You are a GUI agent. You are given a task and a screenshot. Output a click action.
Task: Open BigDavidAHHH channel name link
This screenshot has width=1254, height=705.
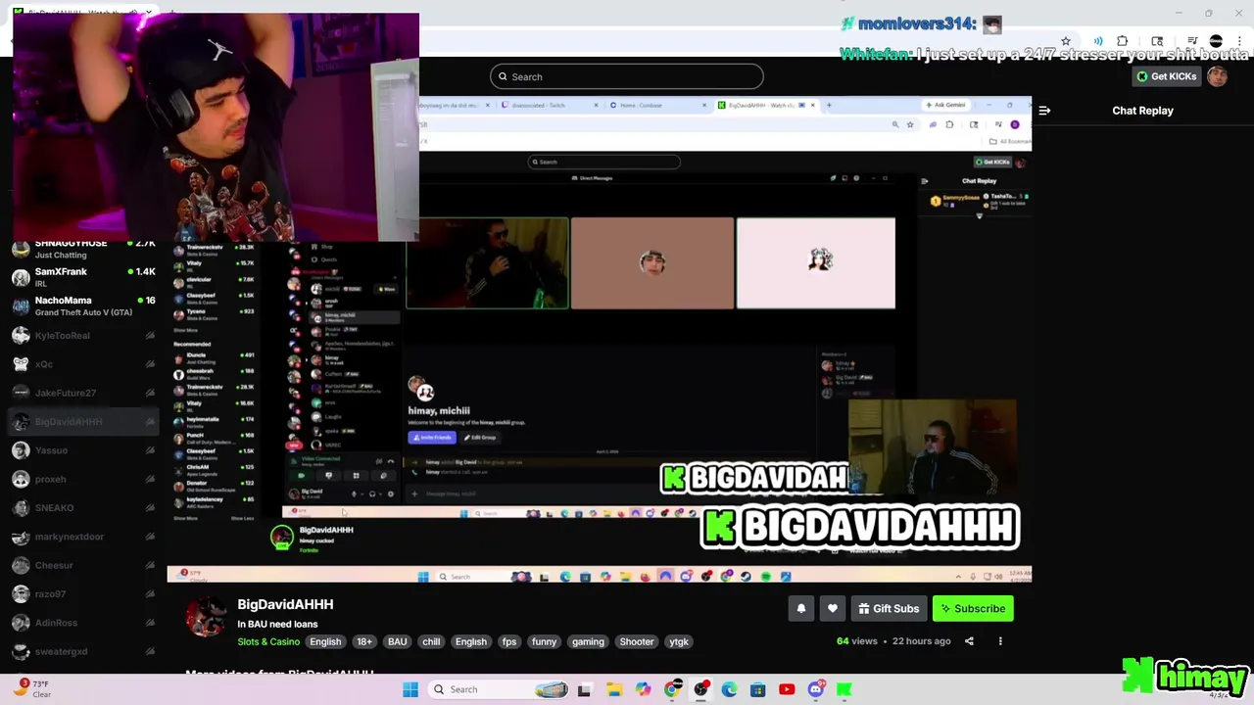pyautogui.click(x=285, y=605)
